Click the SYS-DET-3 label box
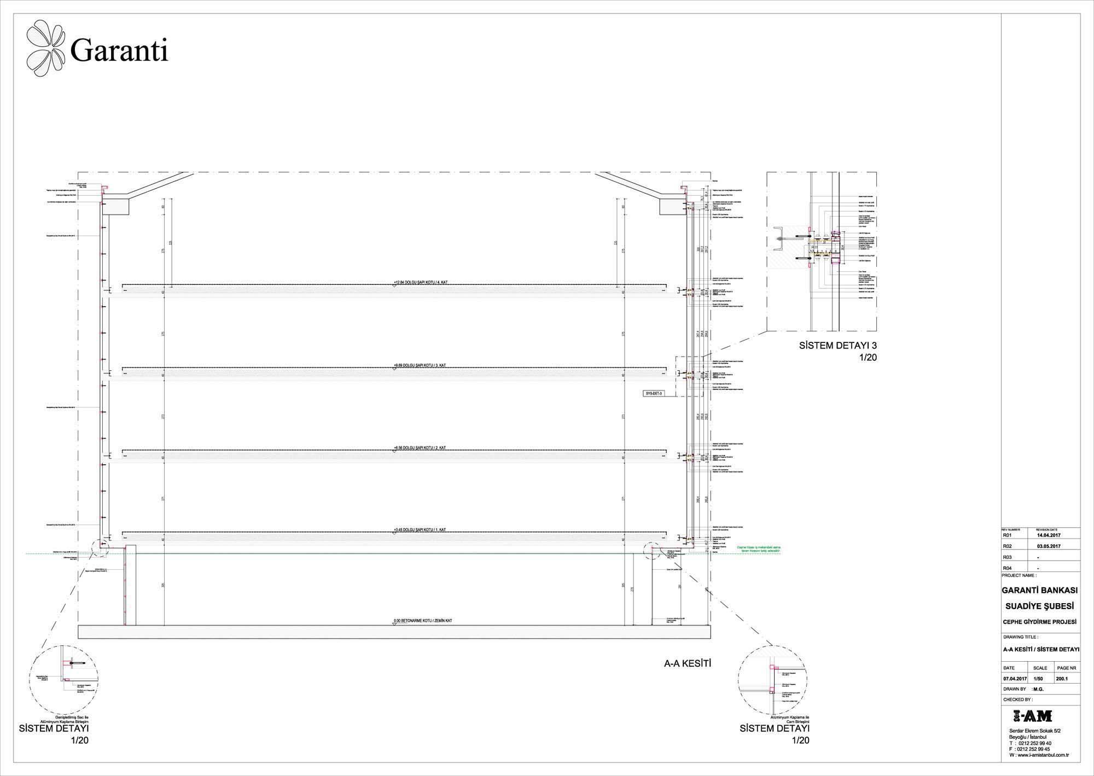1094x776 pixels. [654, 393]
